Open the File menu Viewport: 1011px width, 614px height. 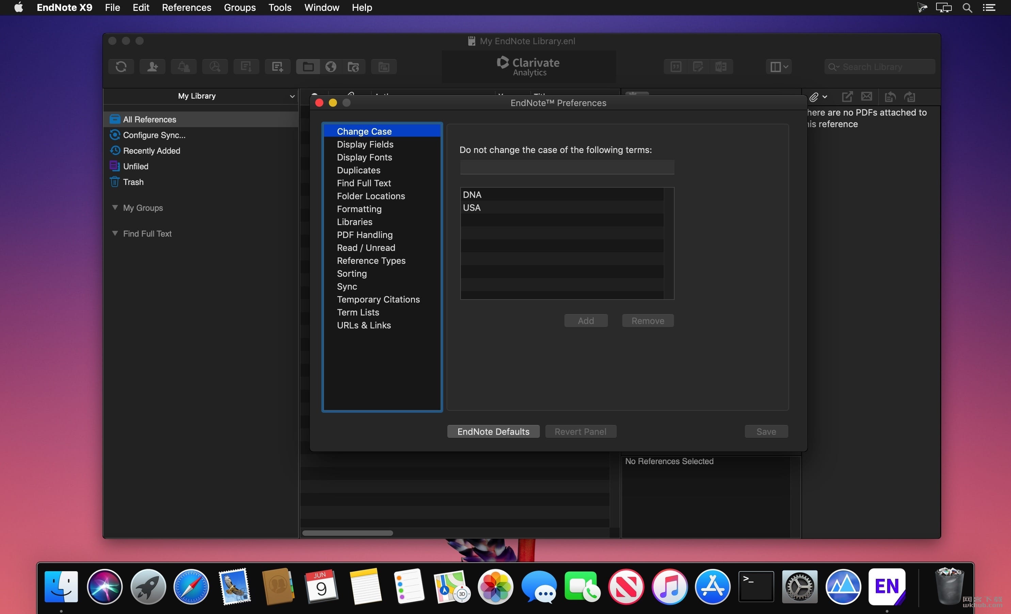click(x=112, y=7)
